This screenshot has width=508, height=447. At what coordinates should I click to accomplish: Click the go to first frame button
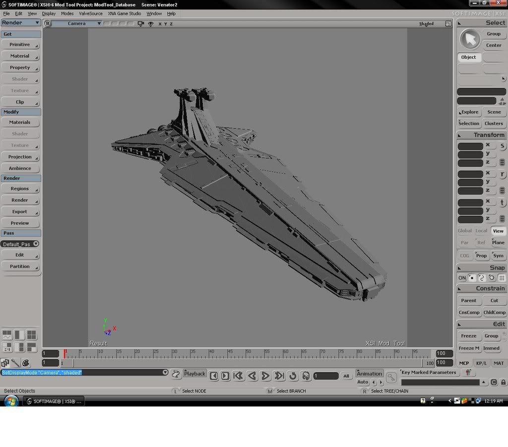tap(238, 376)
